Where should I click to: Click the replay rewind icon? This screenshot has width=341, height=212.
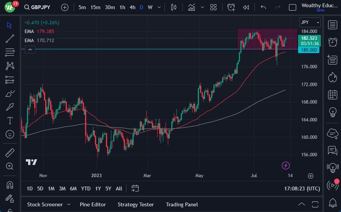246,7
